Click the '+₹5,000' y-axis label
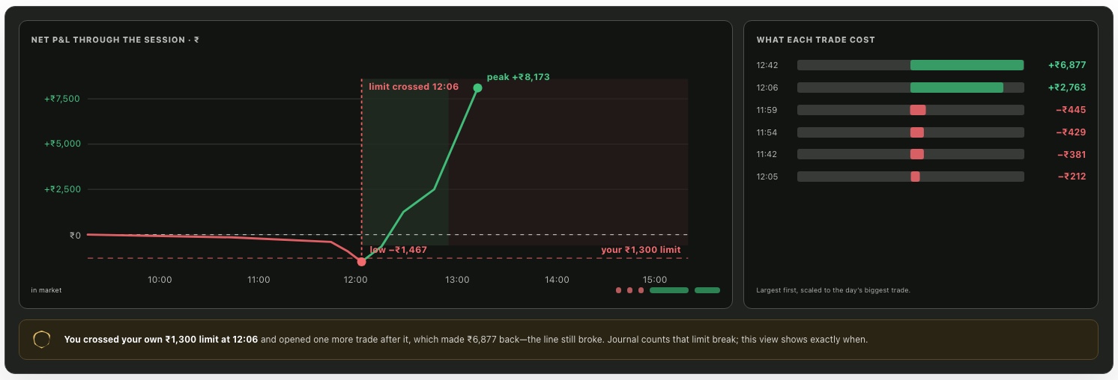This screenshot has height=380, width=1118. point(61,144)
